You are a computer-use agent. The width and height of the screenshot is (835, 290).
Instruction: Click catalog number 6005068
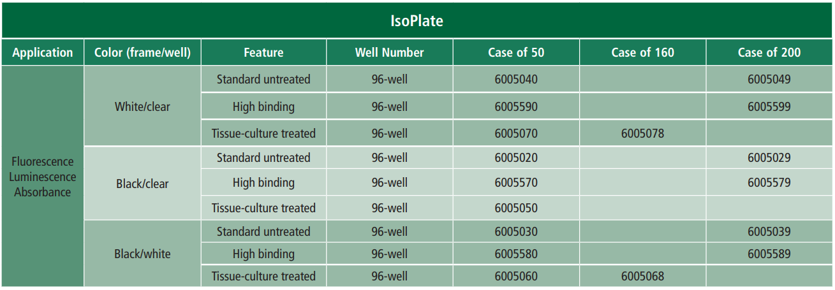642,276
